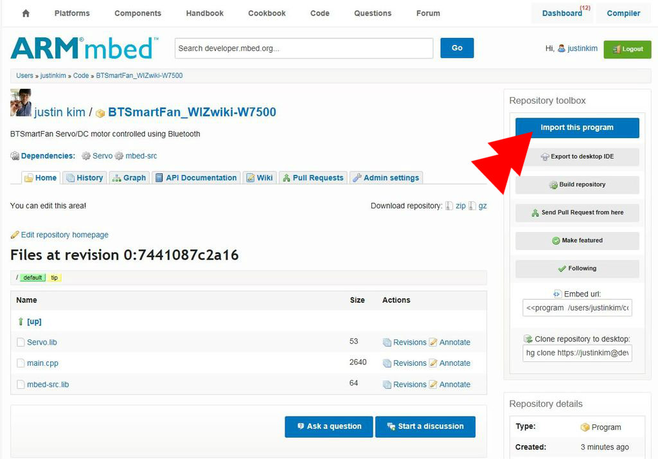
Task: Click the pencil icon for editing homepage
Action: pyautogui.click(x=15, y=235)
